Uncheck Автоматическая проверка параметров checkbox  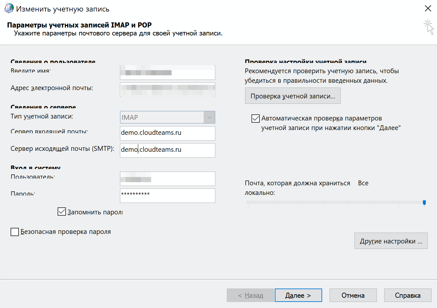256,119
